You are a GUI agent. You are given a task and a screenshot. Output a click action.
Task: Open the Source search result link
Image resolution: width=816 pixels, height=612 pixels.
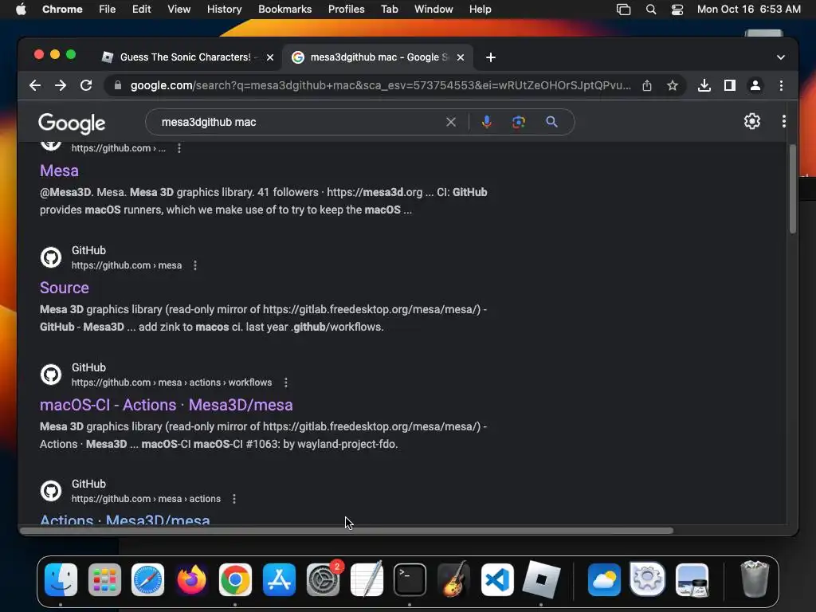(65, 288)
